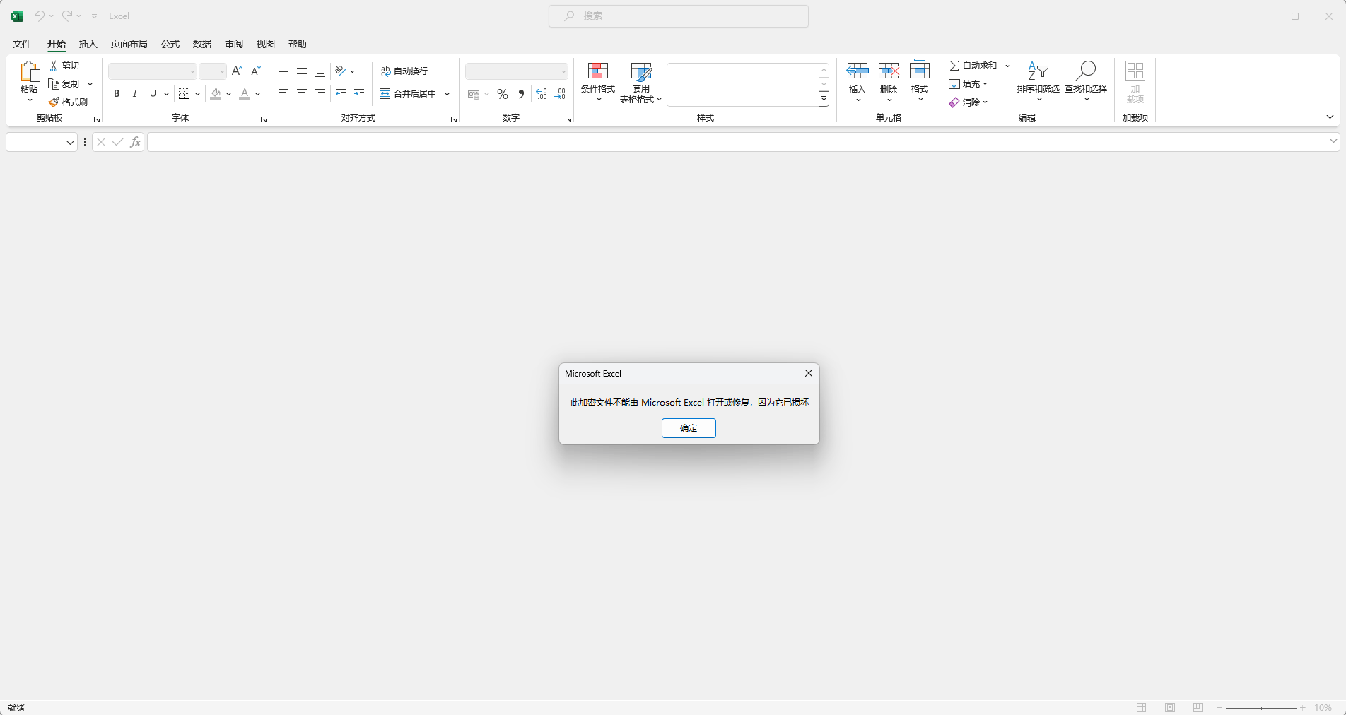Switch to Page Layout view in status bar

(1170, 707)
